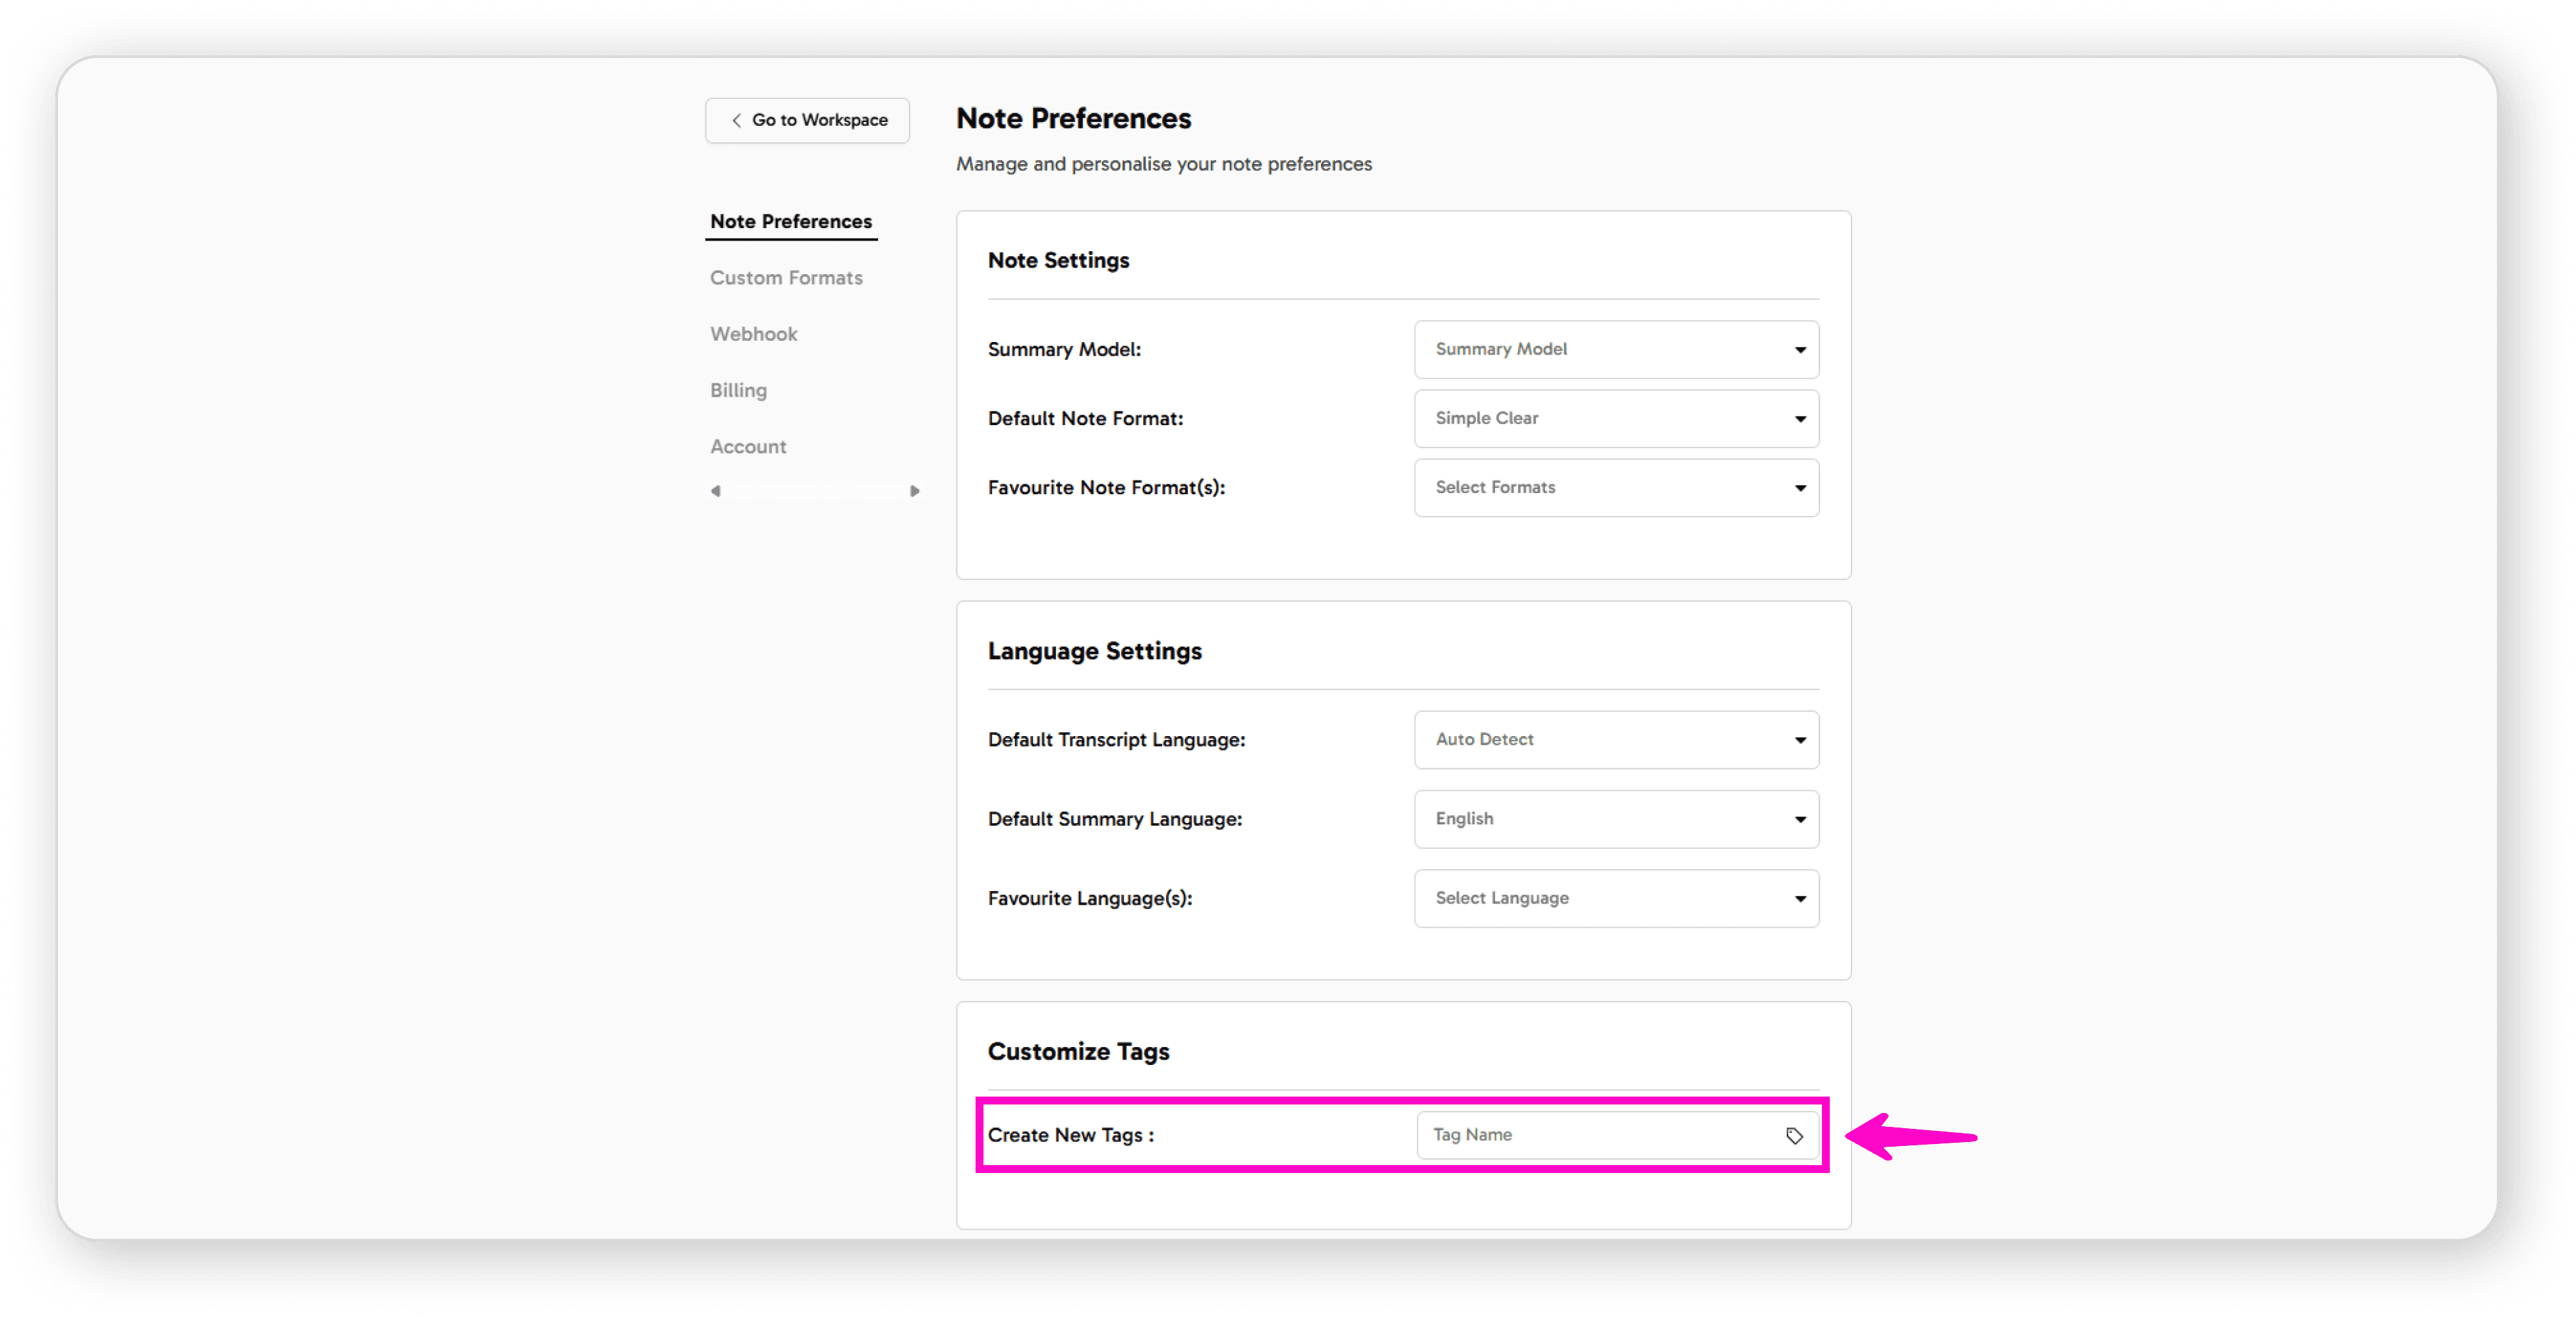Open the Simple Clear note format dropdown
2576x1318 pixels.
(1616, 418)
